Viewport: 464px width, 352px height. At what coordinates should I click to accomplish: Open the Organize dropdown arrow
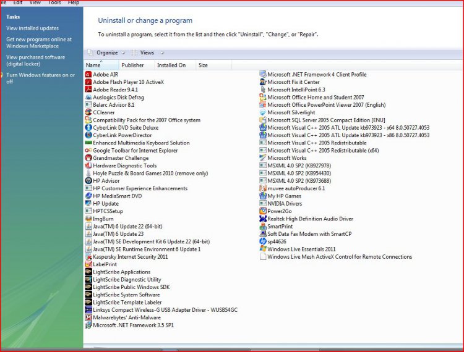pyautogui.click(x=123, y=53)
